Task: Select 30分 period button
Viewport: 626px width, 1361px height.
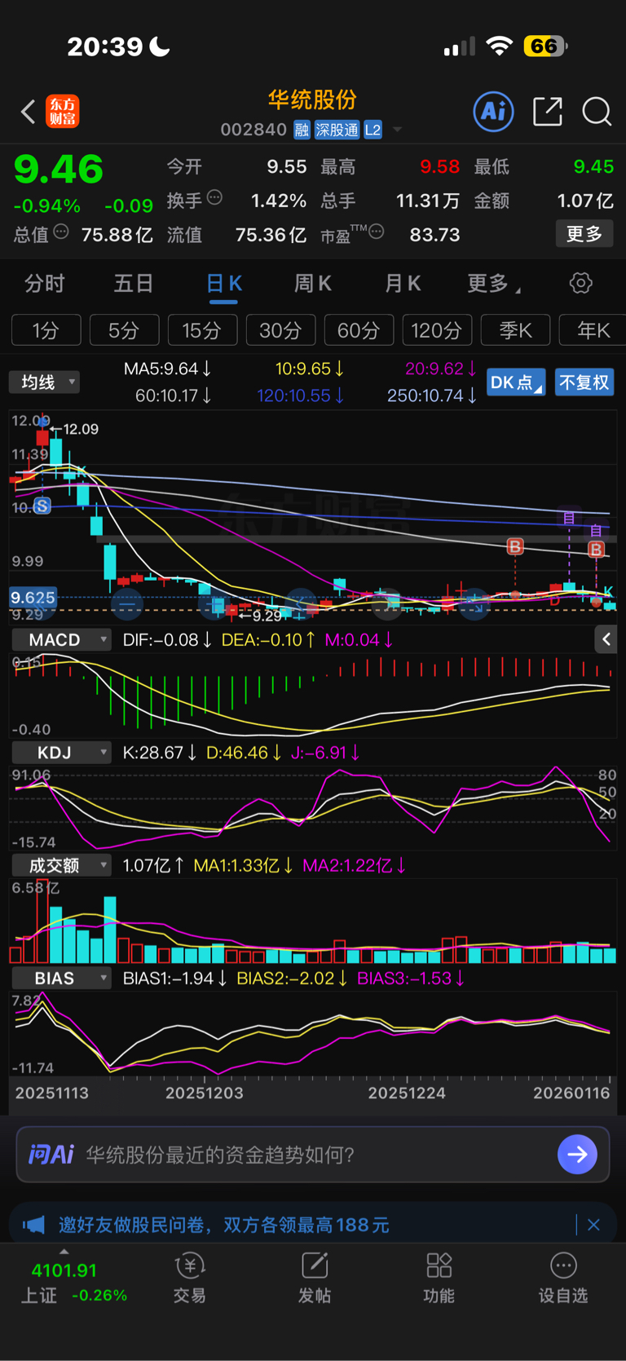Action: [x=280, y=330]
